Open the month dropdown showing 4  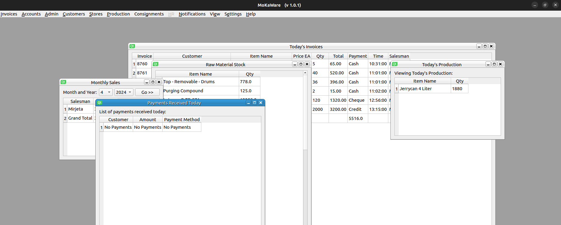click(106, 92)
